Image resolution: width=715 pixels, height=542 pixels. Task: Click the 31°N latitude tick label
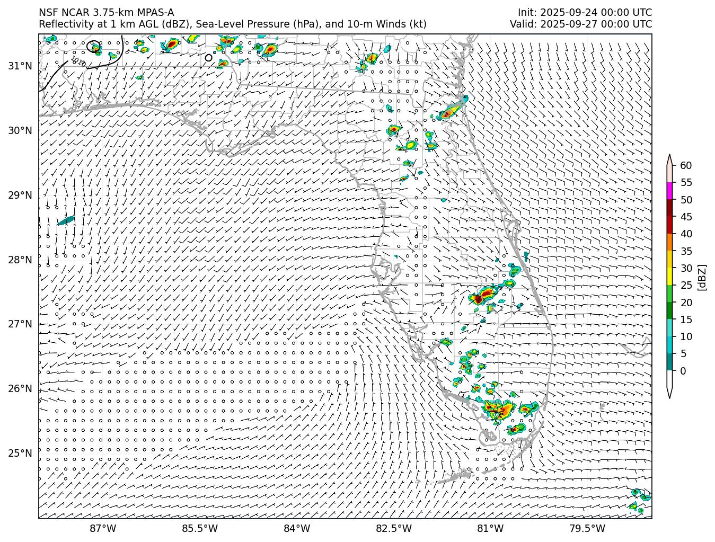20,66
